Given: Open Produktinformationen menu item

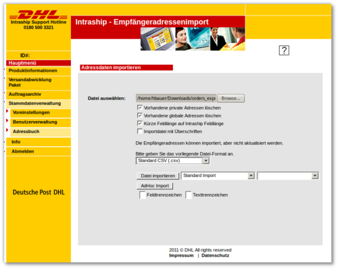Looking at the screenshot, I should (x=39, y=71).
